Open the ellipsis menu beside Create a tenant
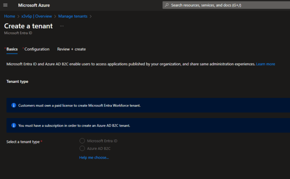290x179 pixels. click(x=62, y=26)
